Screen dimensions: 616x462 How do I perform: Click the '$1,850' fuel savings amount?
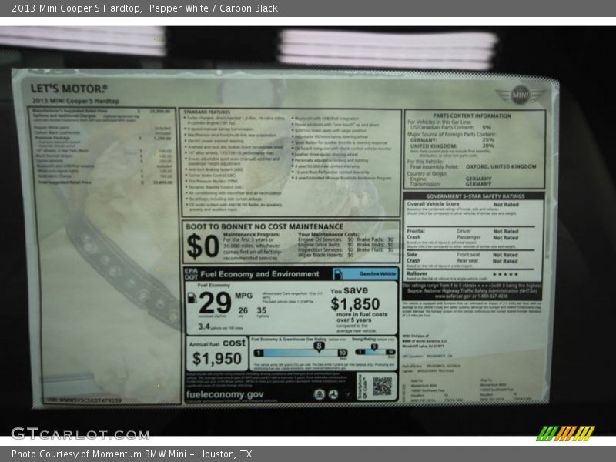pos(355,304)
